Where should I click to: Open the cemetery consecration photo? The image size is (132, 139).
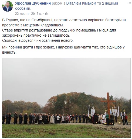(x=66, y=98)
